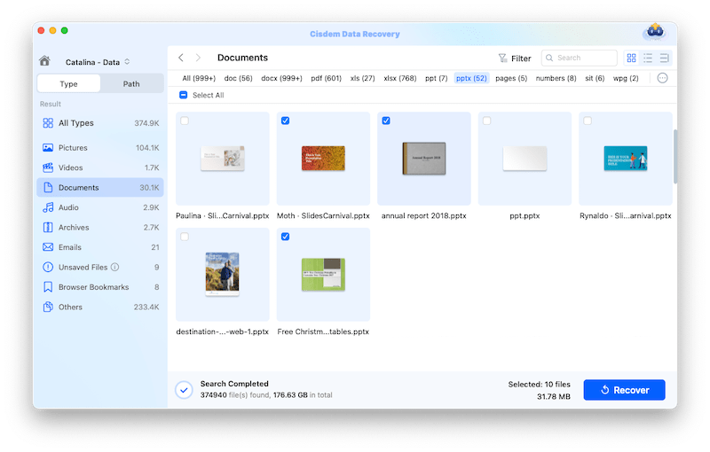Viewport: 710px width, 452px height.
Task: Click the 'Cisdem Data Recovery' window title
Action: click(354, 34)
